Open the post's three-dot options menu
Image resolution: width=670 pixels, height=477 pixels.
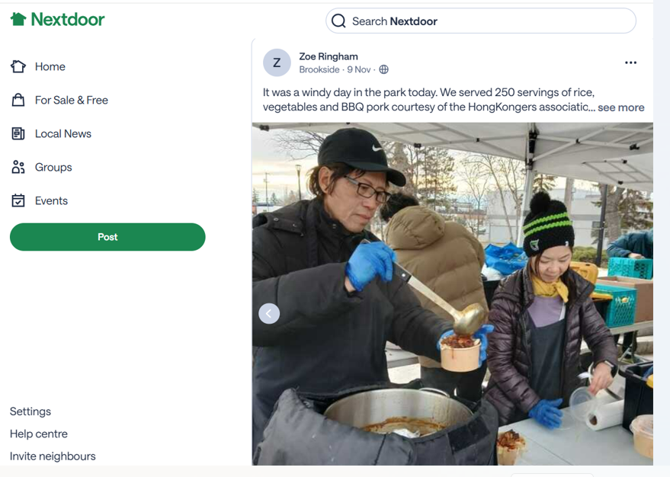[x=630, y=62]
